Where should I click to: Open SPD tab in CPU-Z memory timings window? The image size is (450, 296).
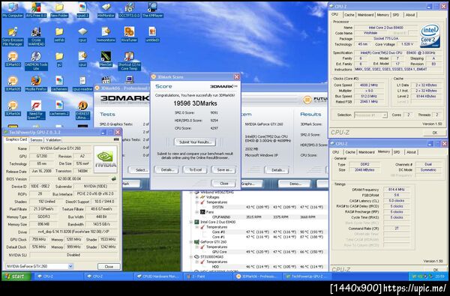[397, 152]
